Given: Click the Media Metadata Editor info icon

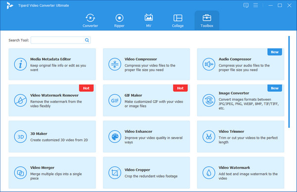Looking at the screenshot, I should coord(20,64).
